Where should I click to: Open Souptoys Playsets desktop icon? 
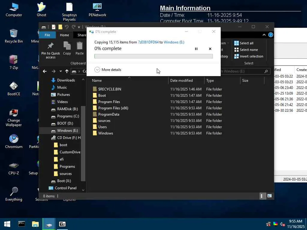(69, 12)
